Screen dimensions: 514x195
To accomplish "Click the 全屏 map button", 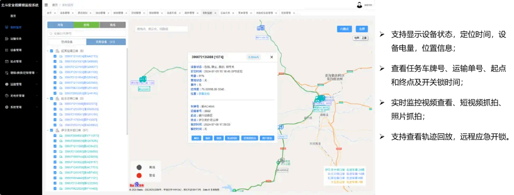I will (362, 29).
